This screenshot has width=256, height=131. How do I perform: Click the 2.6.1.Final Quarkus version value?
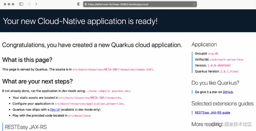(x=230, y=72)
